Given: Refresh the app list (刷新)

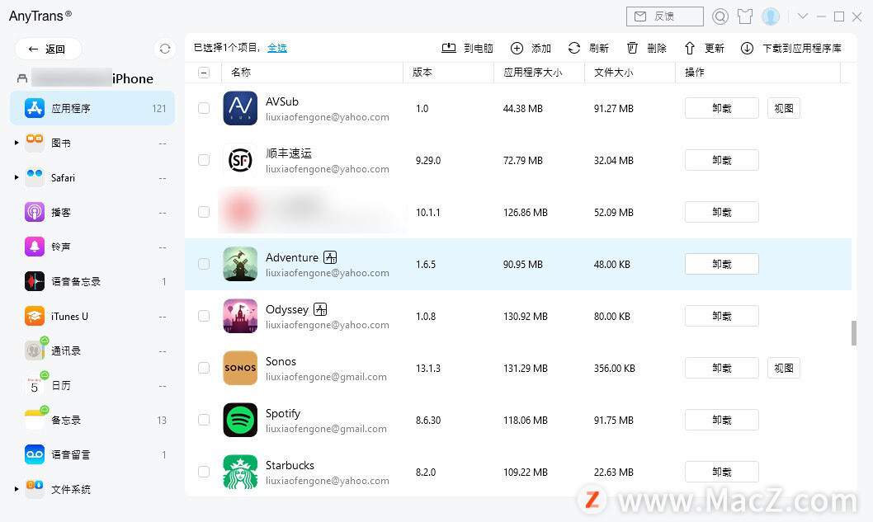Looking at the screenshot, I should pyautogui.click(x=588, y=49).
